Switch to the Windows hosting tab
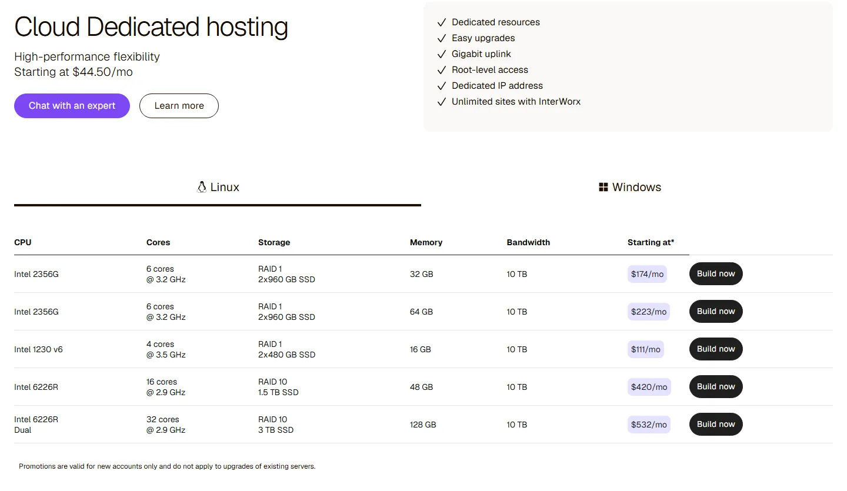 click(x=629, y=187)
